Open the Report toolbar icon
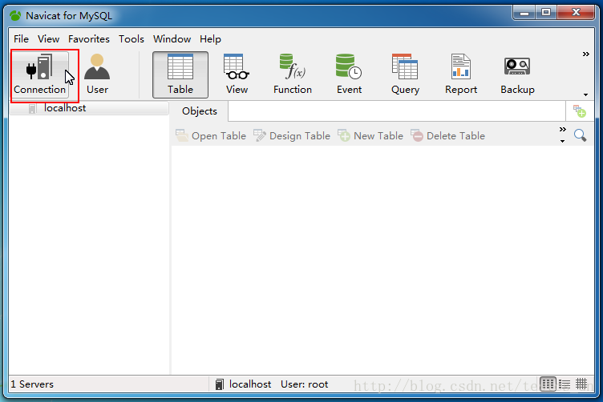This screenshot has height=402, width=603. click(x=461, y=74)
